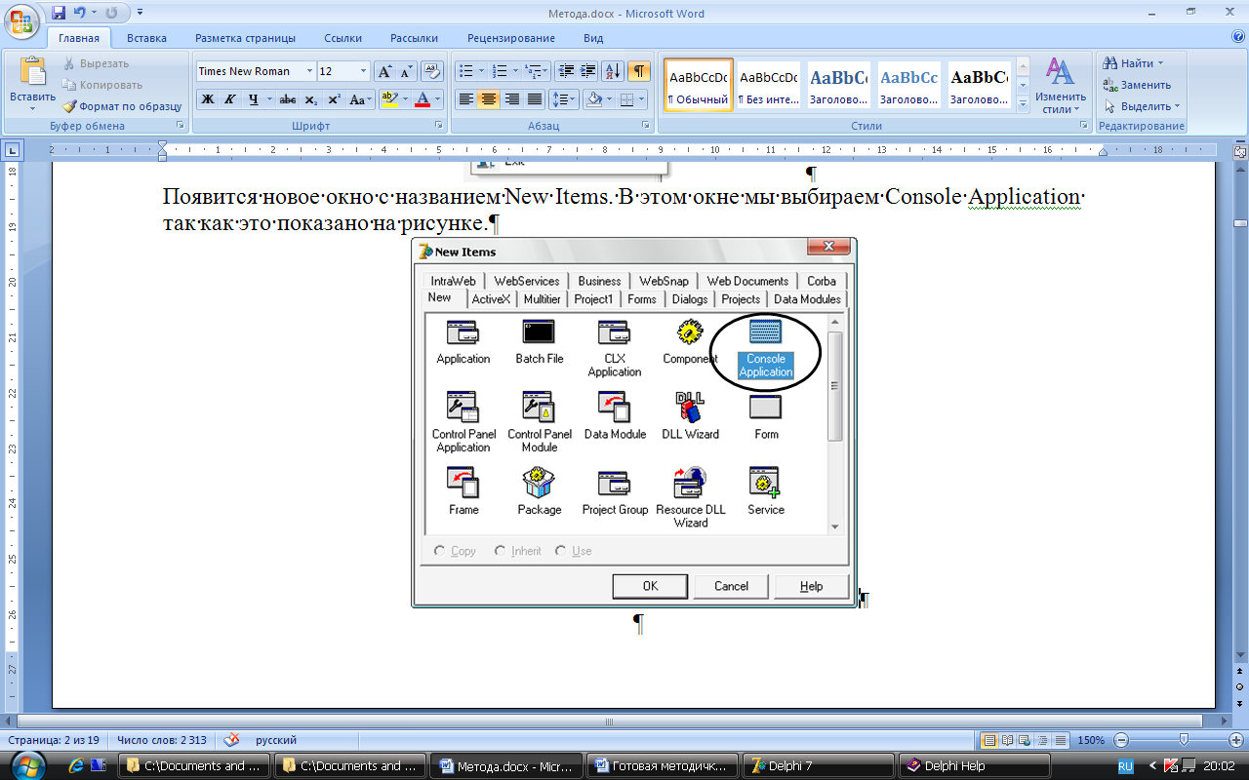Open the Разметка страницы tab
This screenshot has height=780, width=1249.
245,38
